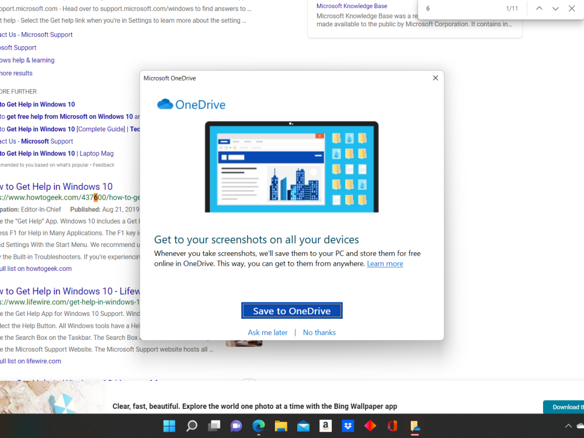This screenshot has height=438, width=584.
Task: Open the Lifewire result title
Action: (69, 291)
